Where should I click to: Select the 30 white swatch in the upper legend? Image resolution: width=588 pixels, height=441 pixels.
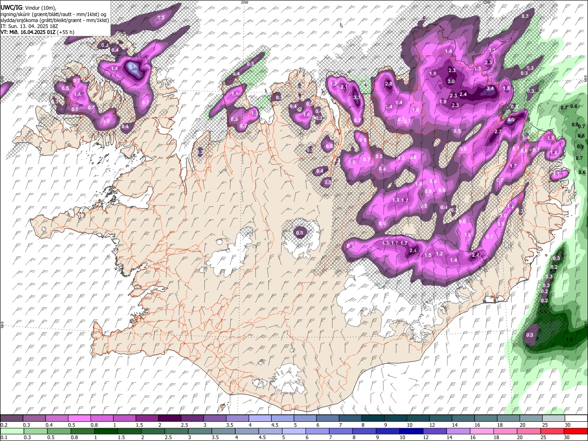(575, 418)
